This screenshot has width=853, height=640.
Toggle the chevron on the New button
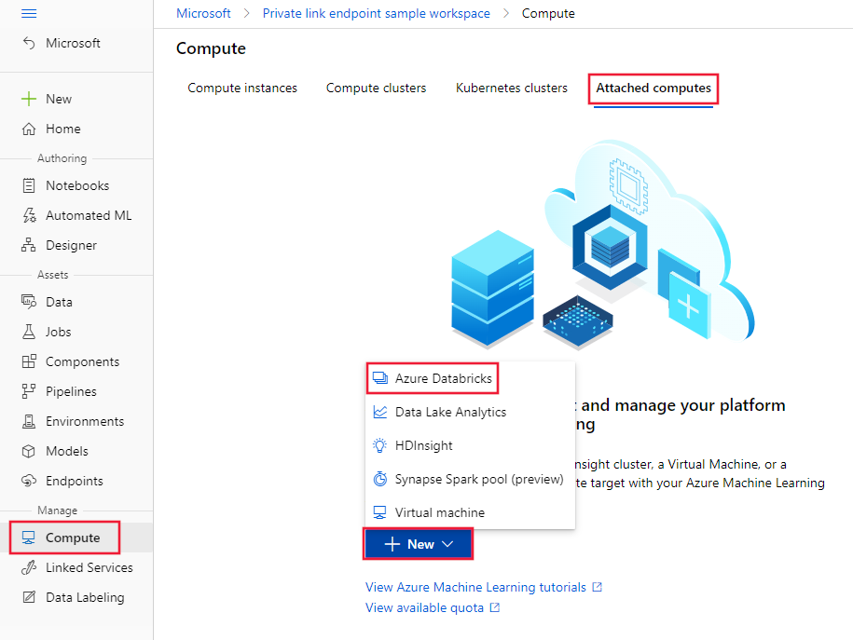point(447,544)
